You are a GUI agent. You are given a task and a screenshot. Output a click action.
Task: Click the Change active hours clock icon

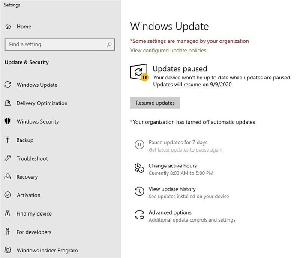coord(139,168)
